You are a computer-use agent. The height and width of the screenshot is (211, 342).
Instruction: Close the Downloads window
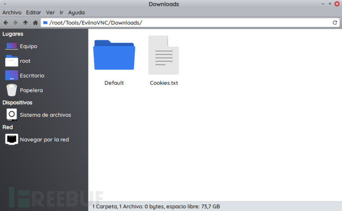(x=337, y=4)
